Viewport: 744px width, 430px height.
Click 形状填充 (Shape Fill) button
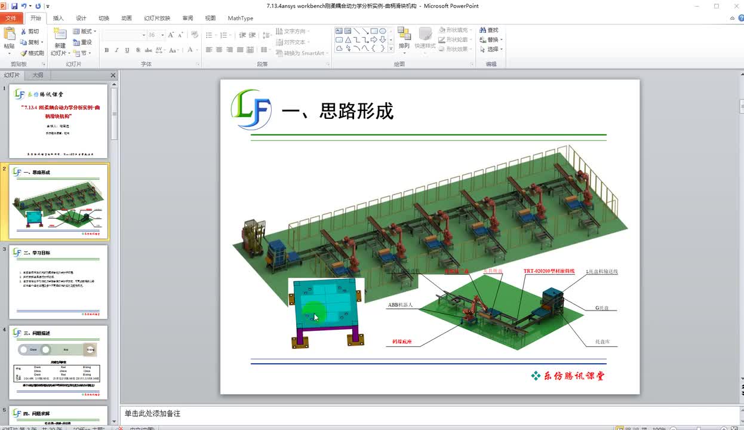point(457,30)
